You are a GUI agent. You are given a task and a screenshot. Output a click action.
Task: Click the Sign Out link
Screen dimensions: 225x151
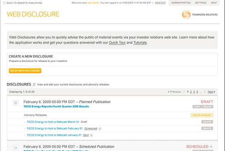click(x=160, y=3)
